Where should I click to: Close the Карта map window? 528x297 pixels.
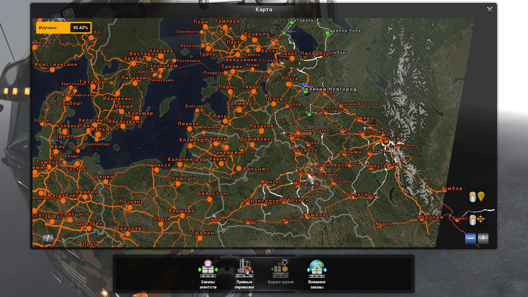pyautogui.click(x=490, y=10)
